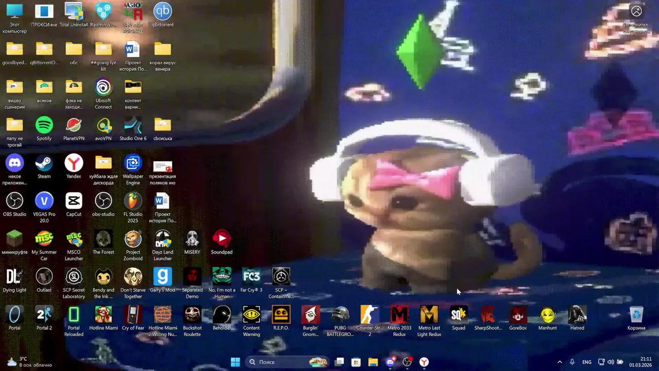Open Buckshot Roulette shortcut
Screen dimensions: 659x371
point(192,322)
